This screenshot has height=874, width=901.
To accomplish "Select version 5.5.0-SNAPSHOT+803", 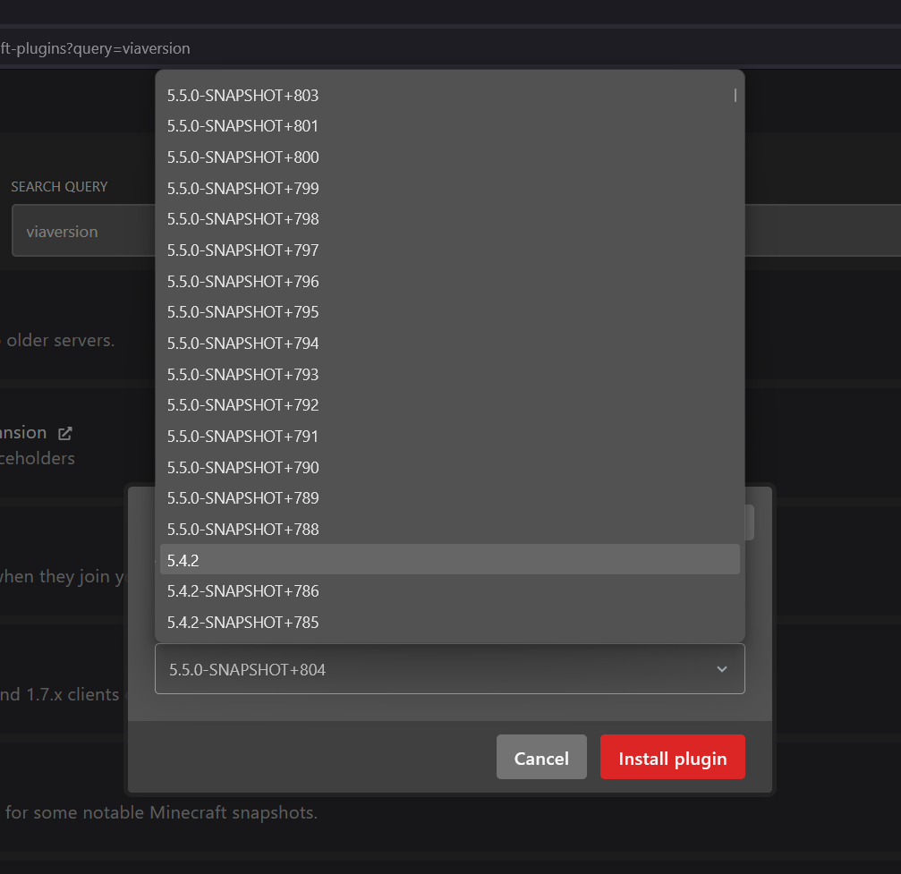I will pyautogui.click(x=449, y=96).
